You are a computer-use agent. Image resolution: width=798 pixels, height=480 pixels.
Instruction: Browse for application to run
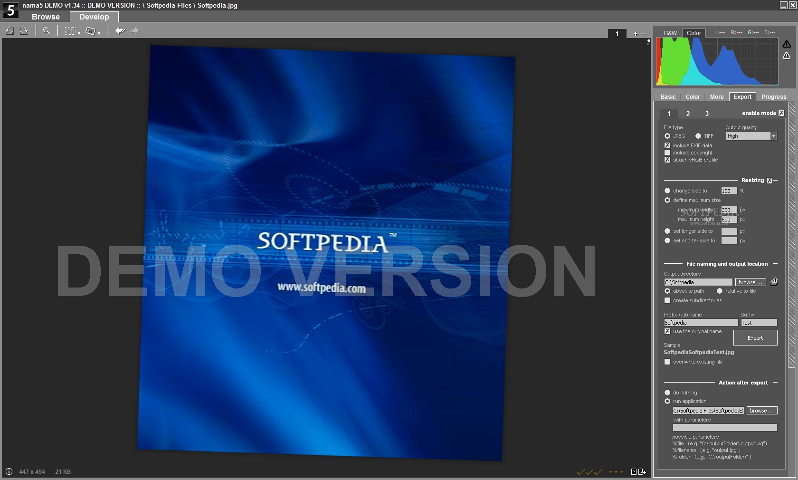point(762,411)
